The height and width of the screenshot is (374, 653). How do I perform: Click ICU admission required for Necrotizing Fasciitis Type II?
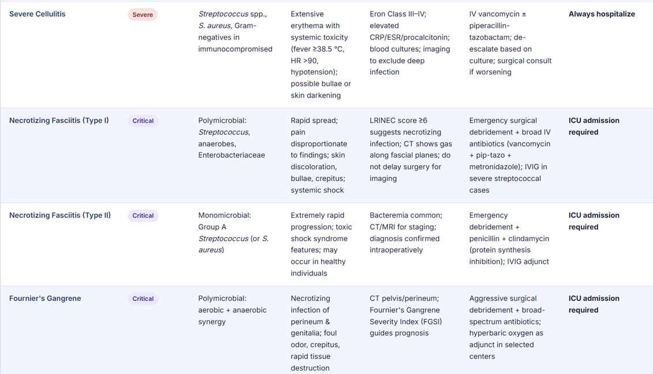594,221
